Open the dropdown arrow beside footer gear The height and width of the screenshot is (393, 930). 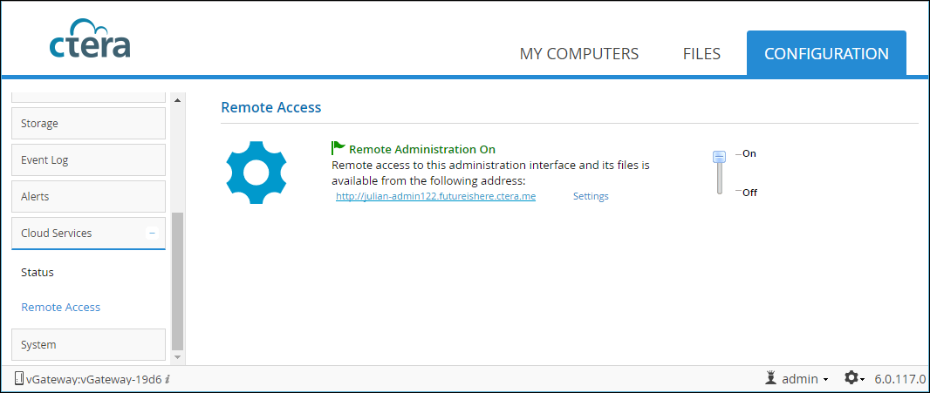[x=862, y=379]
